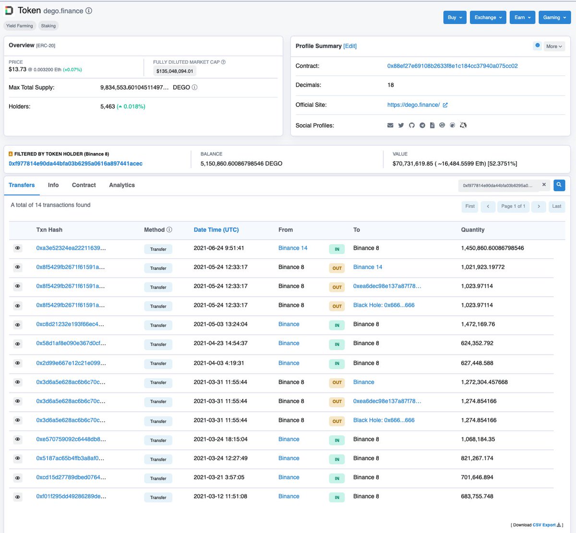Clear the holder address filter with the X
Screen dimensions: 576x533
pyautogui.click(x=544, y=184)
